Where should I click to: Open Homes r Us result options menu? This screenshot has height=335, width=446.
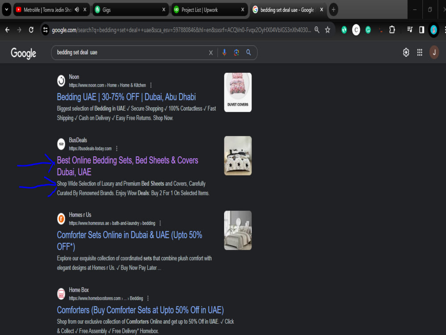tap(160, 223)
